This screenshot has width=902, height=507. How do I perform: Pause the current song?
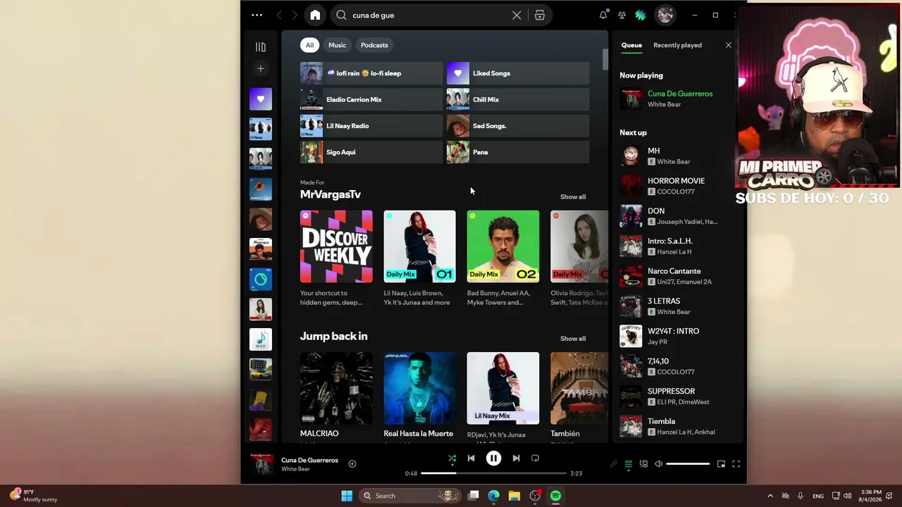coord(493,458)
